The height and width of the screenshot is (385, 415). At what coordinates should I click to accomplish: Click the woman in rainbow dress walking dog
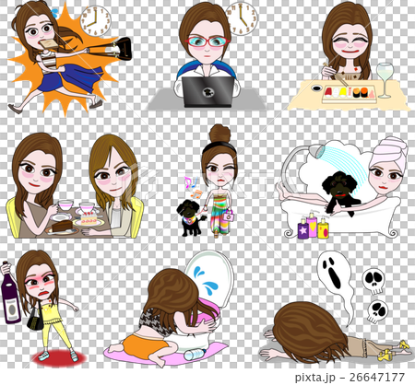219,181
